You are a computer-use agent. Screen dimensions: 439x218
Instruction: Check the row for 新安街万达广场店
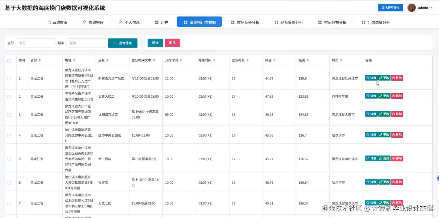click(9, 79)
